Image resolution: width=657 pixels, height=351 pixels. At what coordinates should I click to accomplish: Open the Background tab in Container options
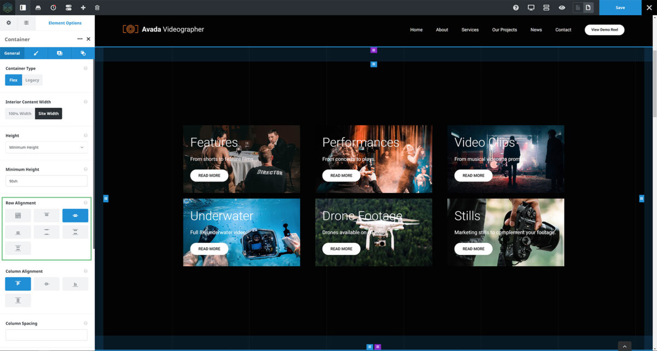tap(59, 53)
